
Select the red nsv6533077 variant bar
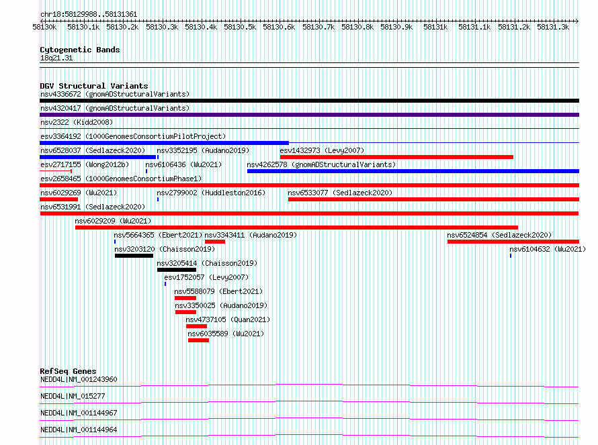point(433,199)
